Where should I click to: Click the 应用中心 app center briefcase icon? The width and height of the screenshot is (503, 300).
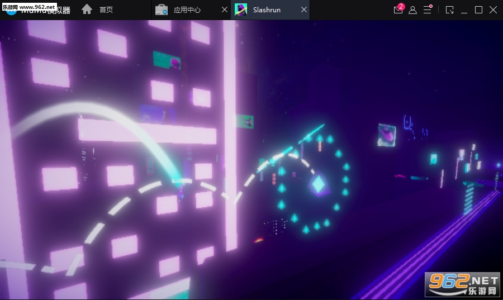pyautogui.click(x=162, y=9)
